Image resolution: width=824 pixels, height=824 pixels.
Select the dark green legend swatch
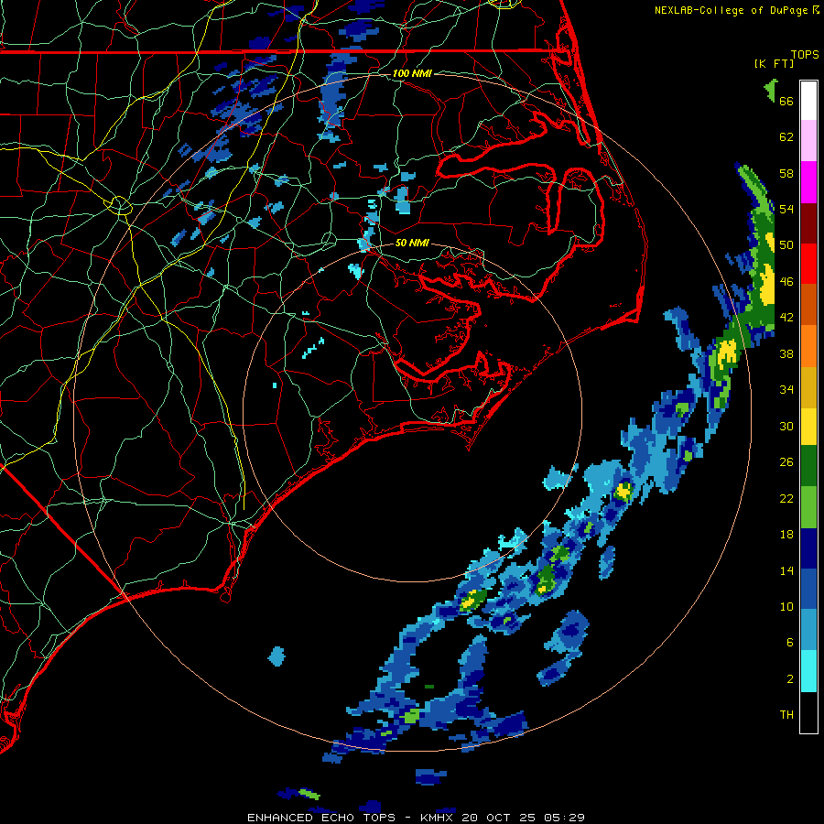[x=808, y=466]
